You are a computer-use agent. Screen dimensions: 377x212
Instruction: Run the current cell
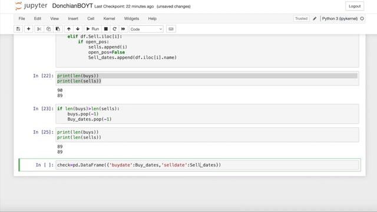pyautogui.click(x=92, y=29)
